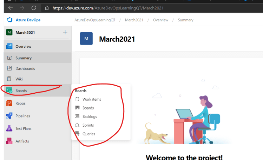Open March2021 breadcrumb link

134,20
